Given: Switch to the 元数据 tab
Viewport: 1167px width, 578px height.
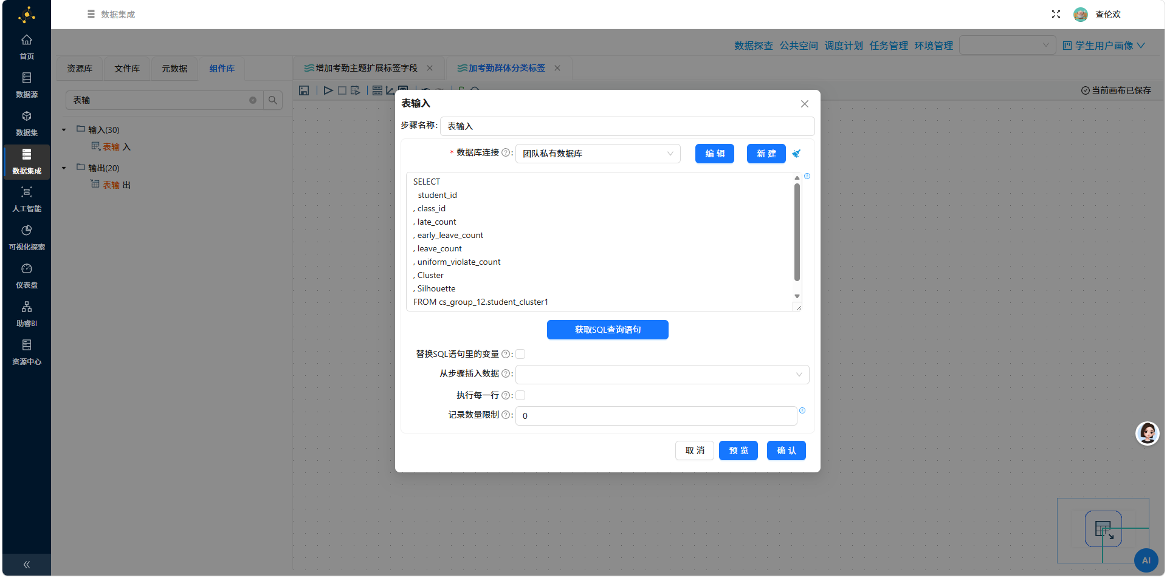Looking at the screenshot, I should pyautogui.click(x=174, y=69).
